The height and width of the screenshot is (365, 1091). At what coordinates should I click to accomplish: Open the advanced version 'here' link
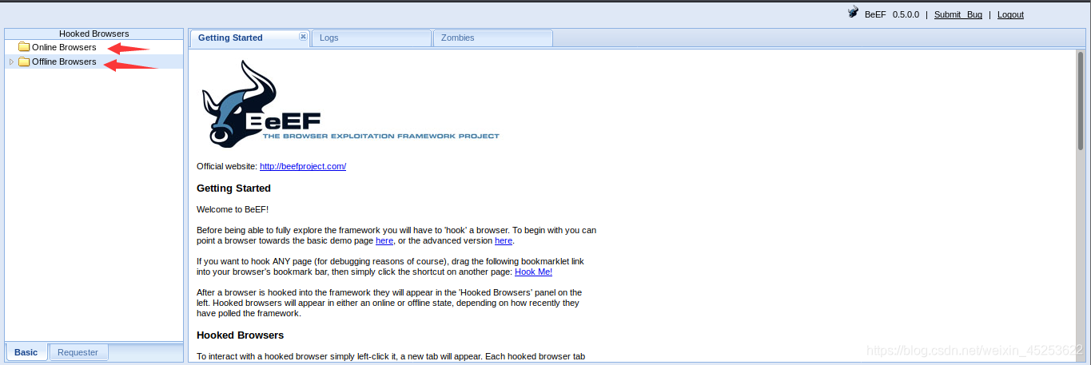coord(504,240)
